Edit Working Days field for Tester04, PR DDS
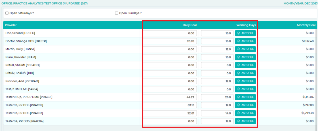Screen dimensions: 318x132 pos(217,121)
